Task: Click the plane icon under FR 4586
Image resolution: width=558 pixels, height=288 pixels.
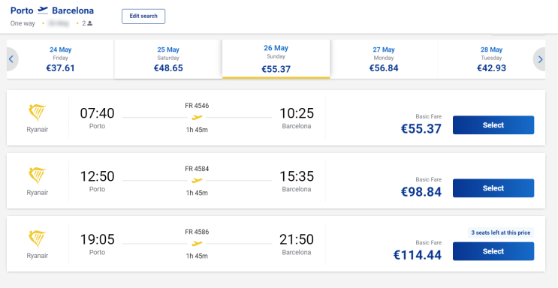Action: 197,244
